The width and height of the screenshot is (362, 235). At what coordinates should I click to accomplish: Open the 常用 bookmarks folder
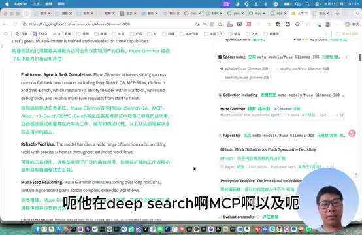click(x=83, y=34)
